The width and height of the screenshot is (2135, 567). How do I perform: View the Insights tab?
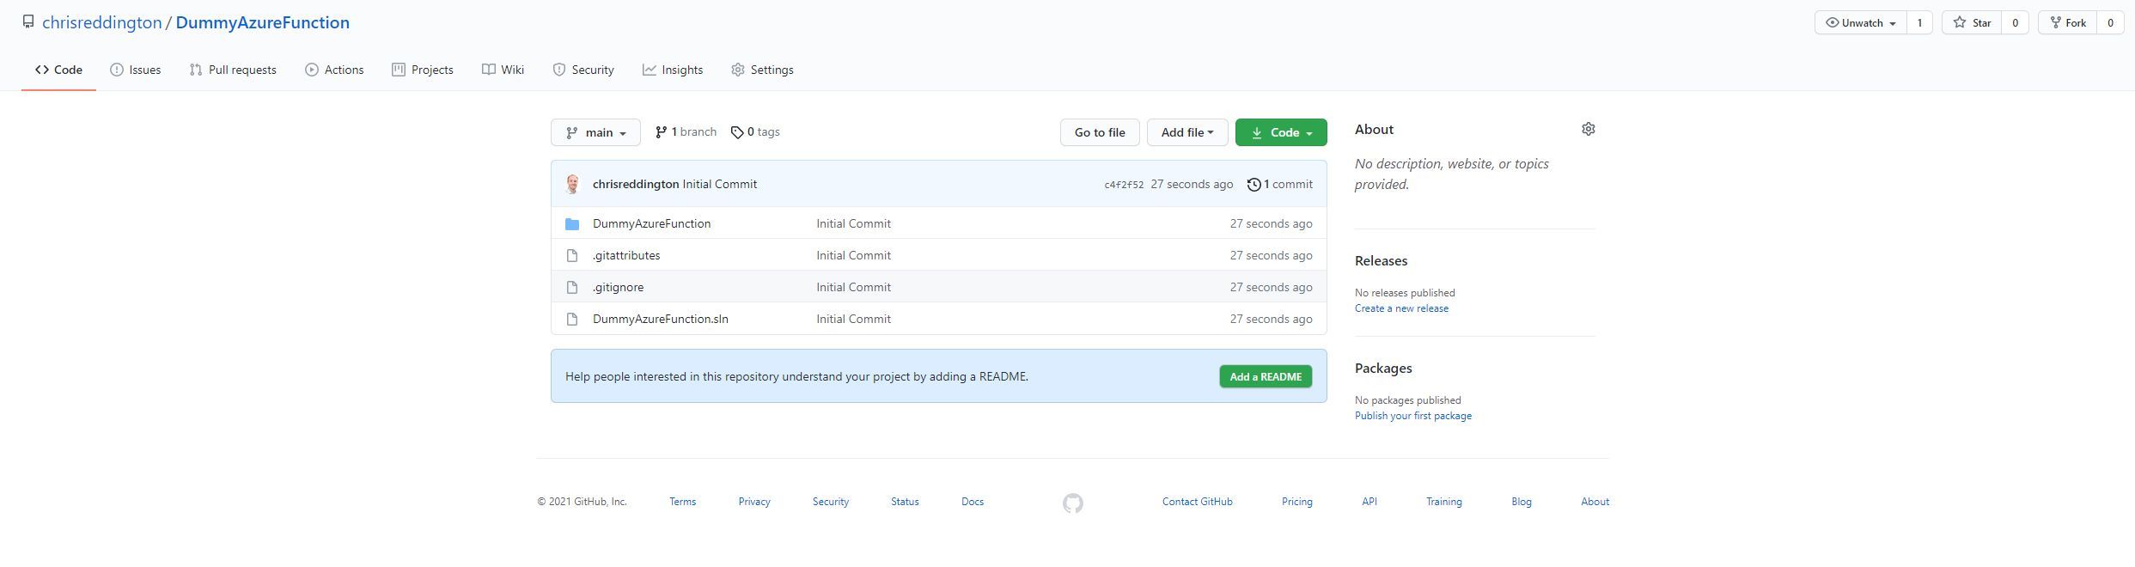(x=673, y=70)
